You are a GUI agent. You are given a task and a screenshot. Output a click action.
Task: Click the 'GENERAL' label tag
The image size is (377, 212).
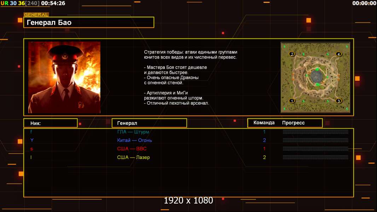coord(36,14)
